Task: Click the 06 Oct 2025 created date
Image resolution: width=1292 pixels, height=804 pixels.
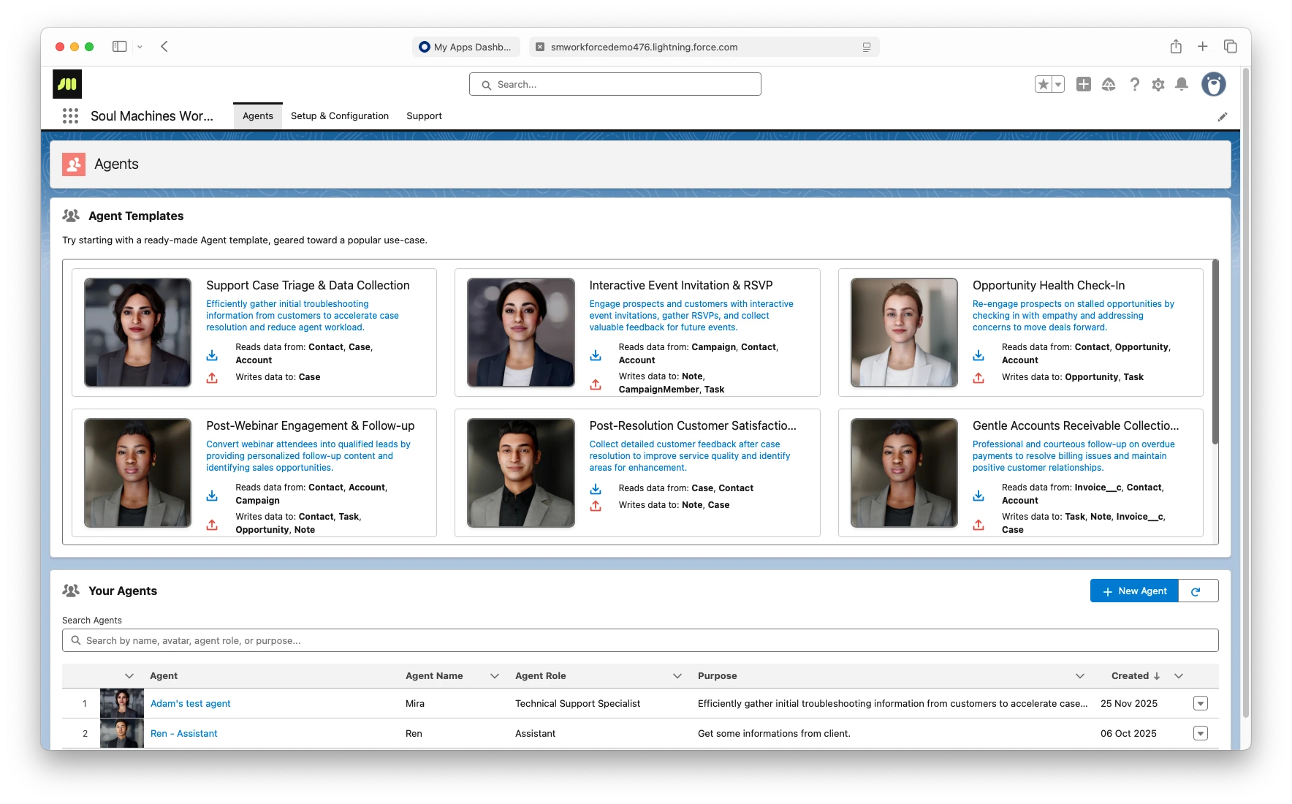Action: pyautogui.click(x=1128, y=733)
